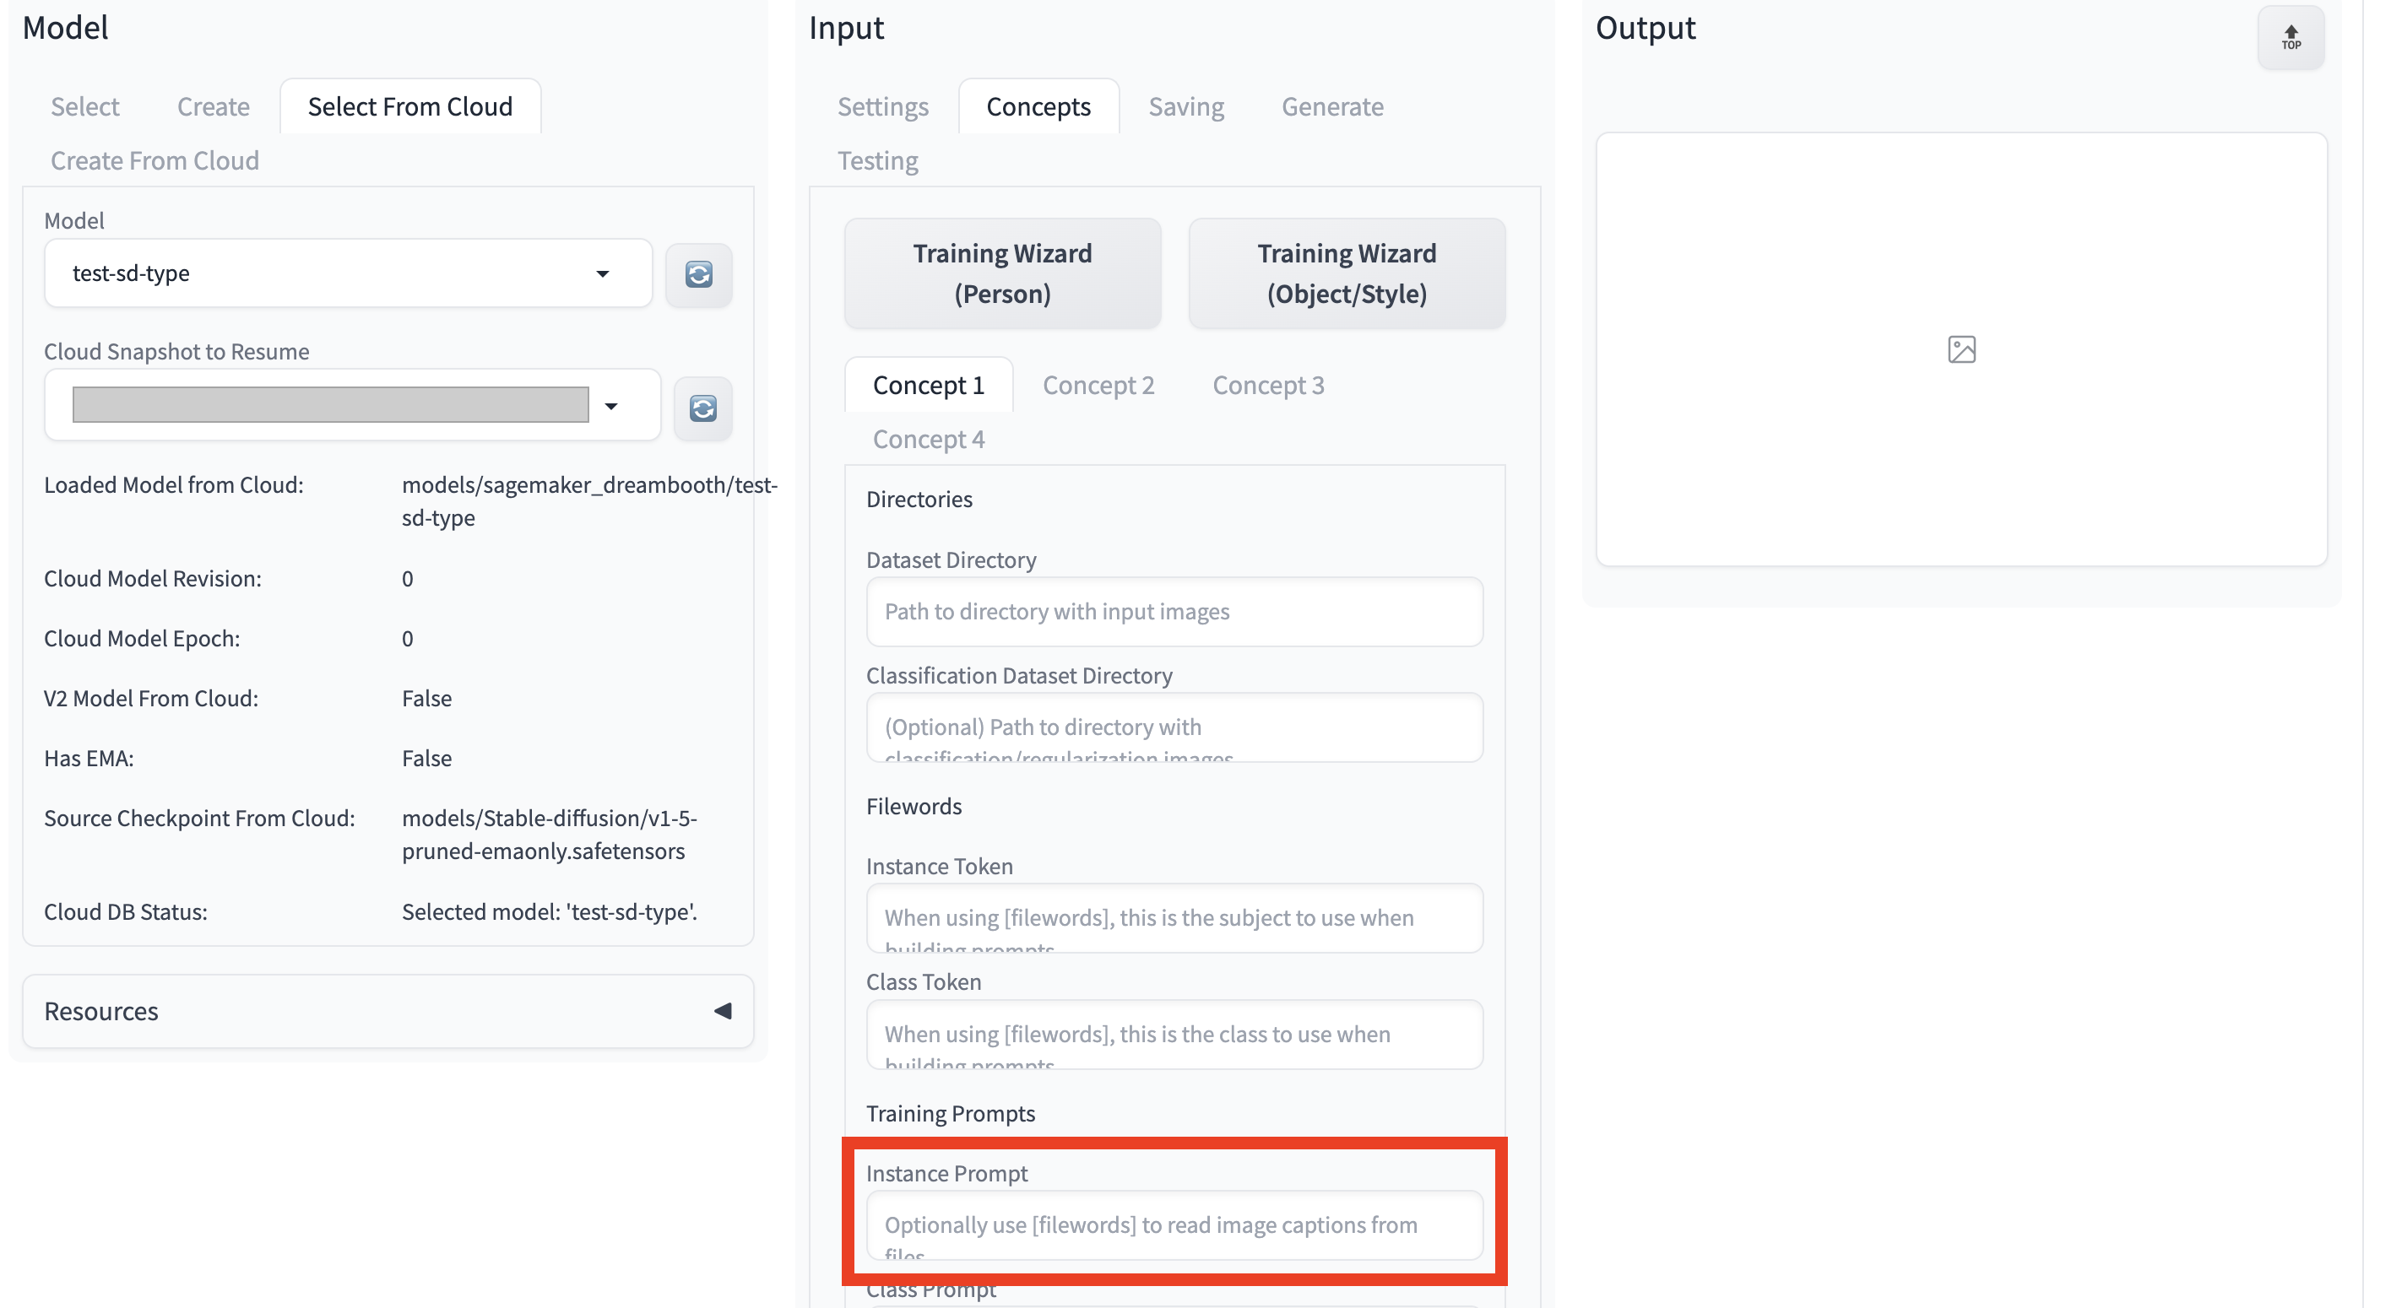Image resolution: width=2391 pixels, height=1308 pixels.
Task: Click the Dataset Directory input field
Action: tap(1174, 611)
